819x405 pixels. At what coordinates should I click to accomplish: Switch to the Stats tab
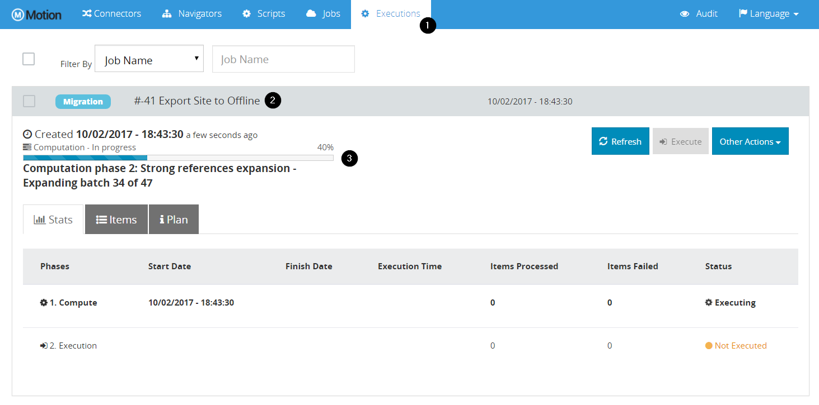[53, 220]
